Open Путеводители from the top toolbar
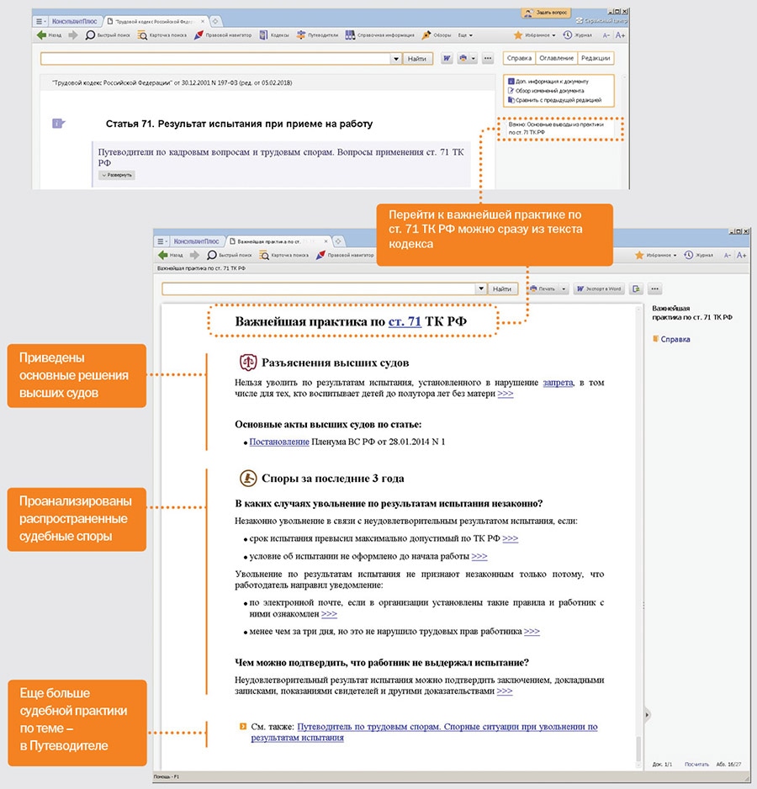The height and width of the screenshot is (789, 757). tap(317, 35)
